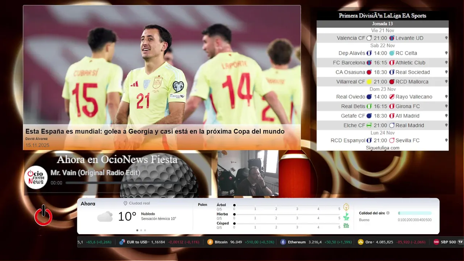Click the EUR to USD flag icon

(122, 242)
